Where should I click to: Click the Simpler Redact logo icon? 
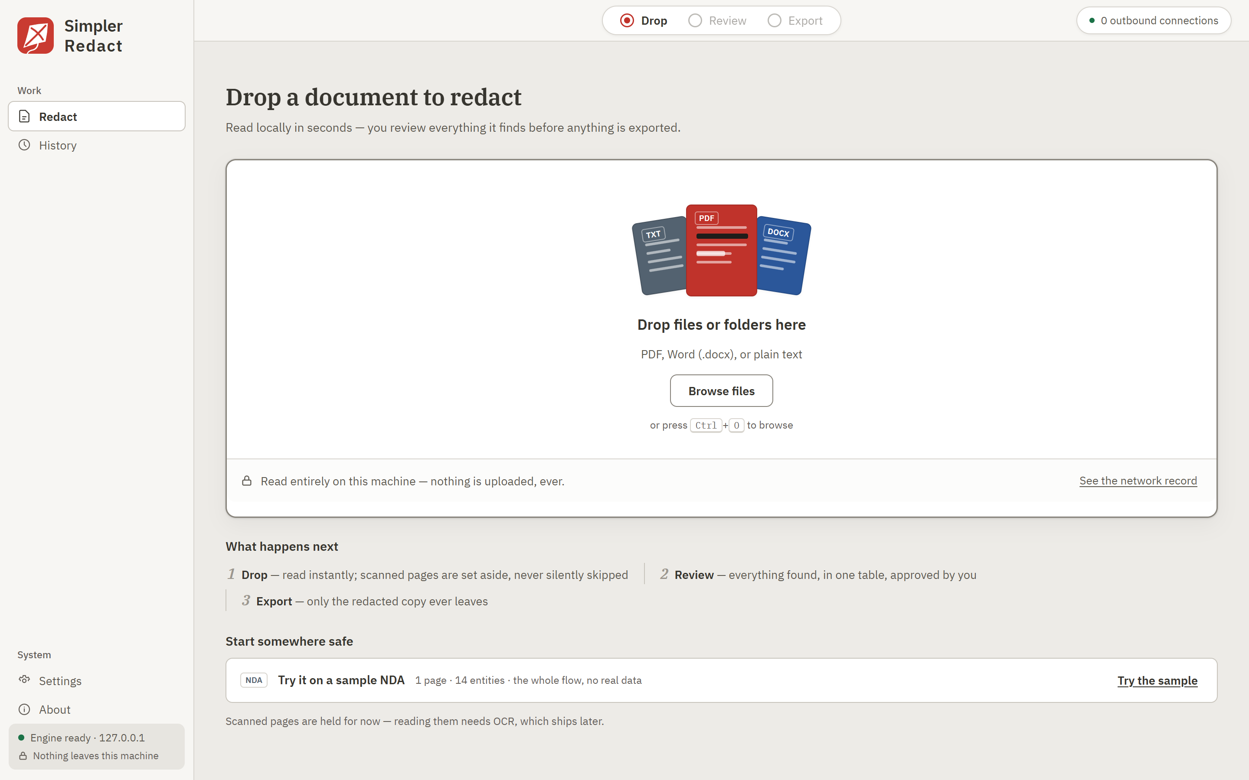coord(35,36)
